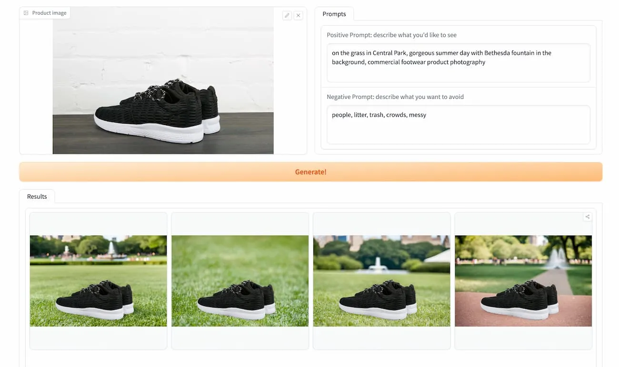Focus the Positive Prompt text box
619x367 pixels.
coord(459,63)
